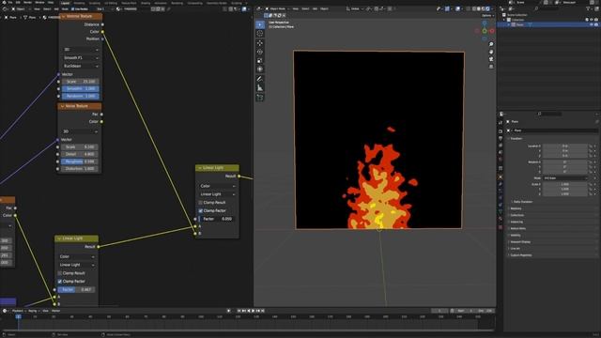Viewport: 601px width, 338px height.
Task: Toggle Clamp Result on lower Linear Light node
Action: pos(60,273)
